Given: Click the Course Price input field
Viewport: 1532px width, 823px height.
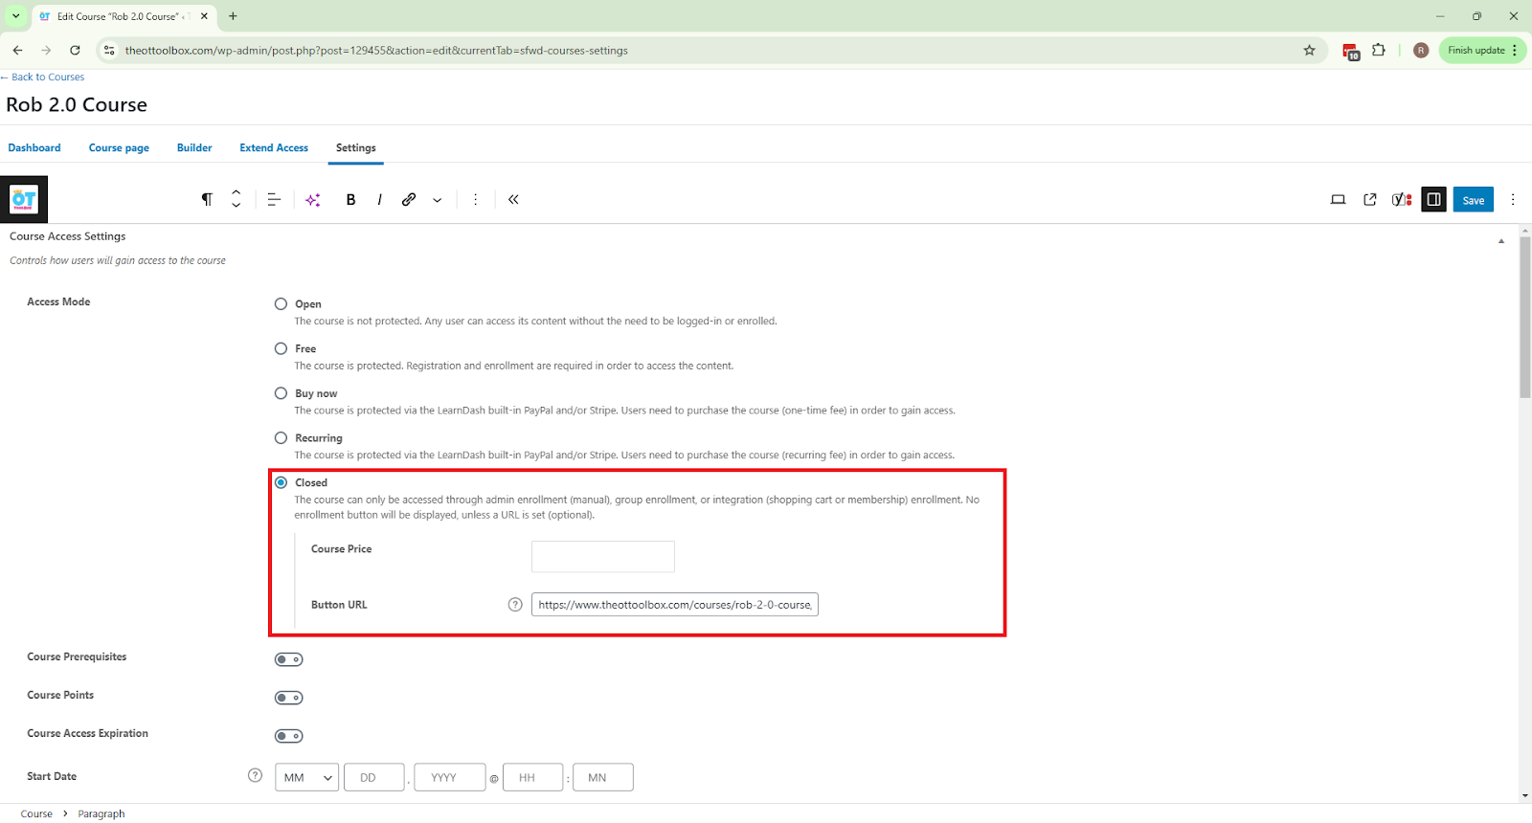Looking at the screenshot, I should pos(603,556).
